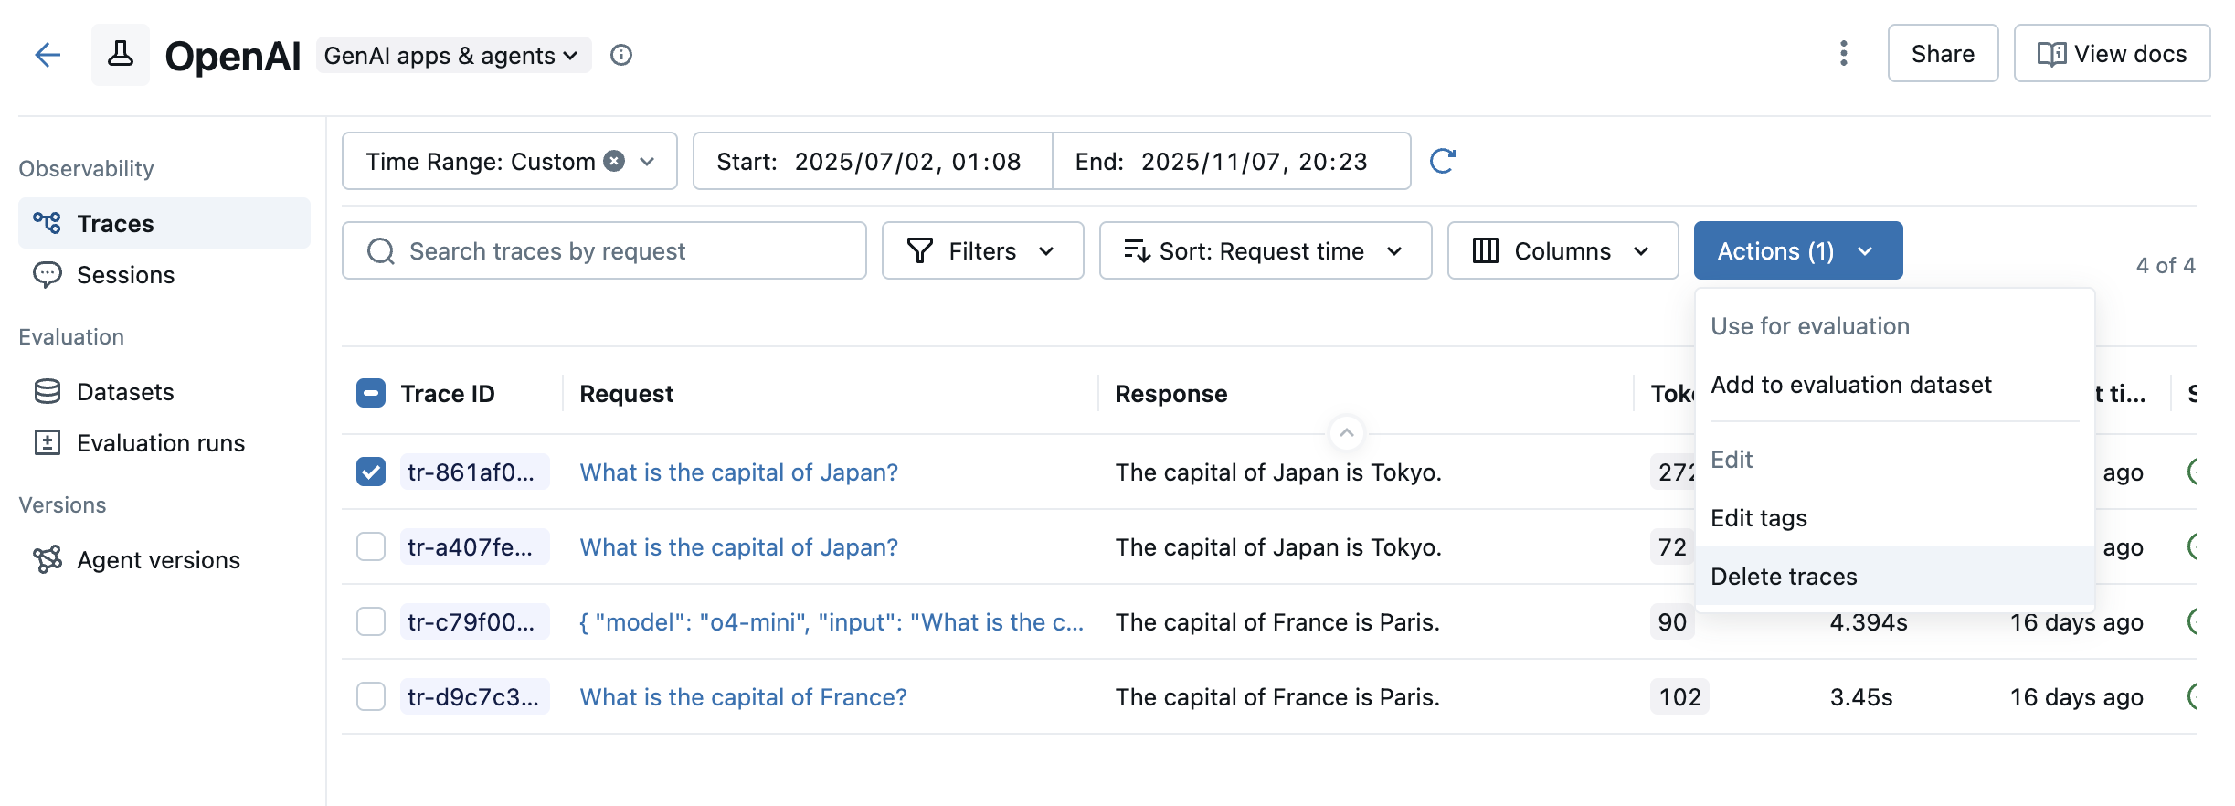2235x806 pixels.
Task: Show the info icon next to GenAI apps
Action: click(x=621, y=55)
